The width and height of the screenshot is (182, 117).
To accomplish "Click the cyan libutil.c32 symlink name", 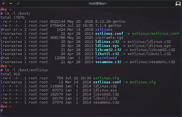I will click(x=107, y=54).
